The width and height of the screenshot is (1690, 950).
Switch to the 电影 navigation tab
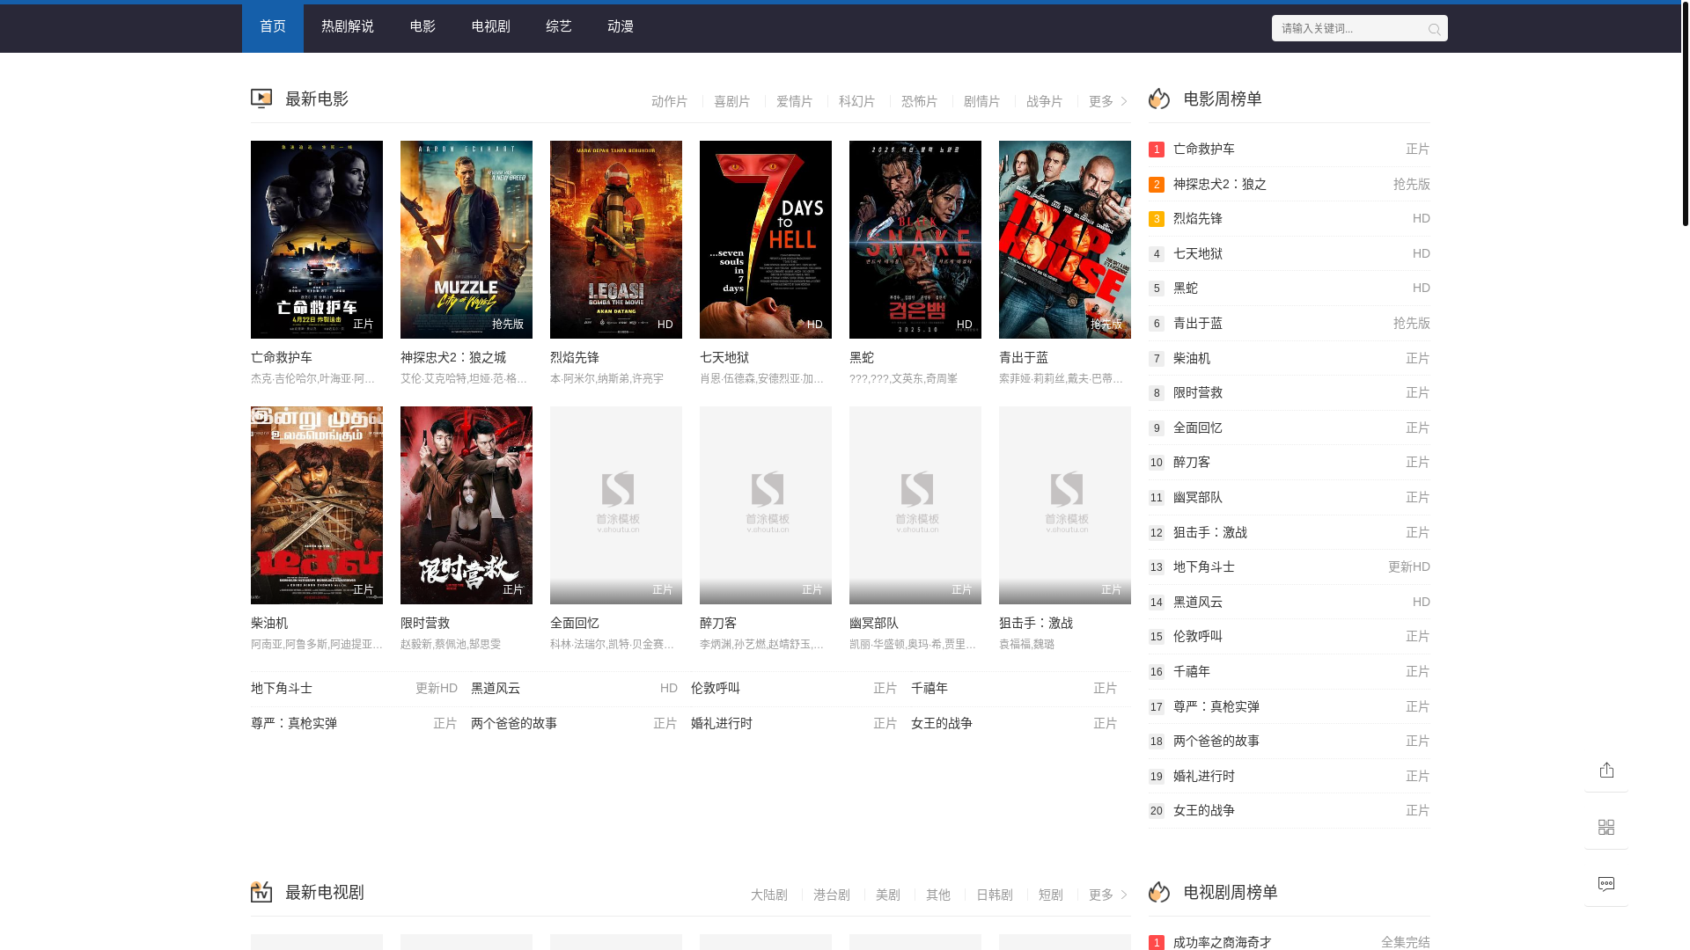pyautogui.click(x=422, y=26)
